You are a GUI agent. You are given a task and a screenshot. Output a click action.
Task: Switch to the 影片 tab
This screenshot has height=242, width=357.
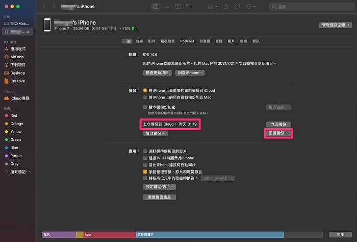(x=151, y=41)
